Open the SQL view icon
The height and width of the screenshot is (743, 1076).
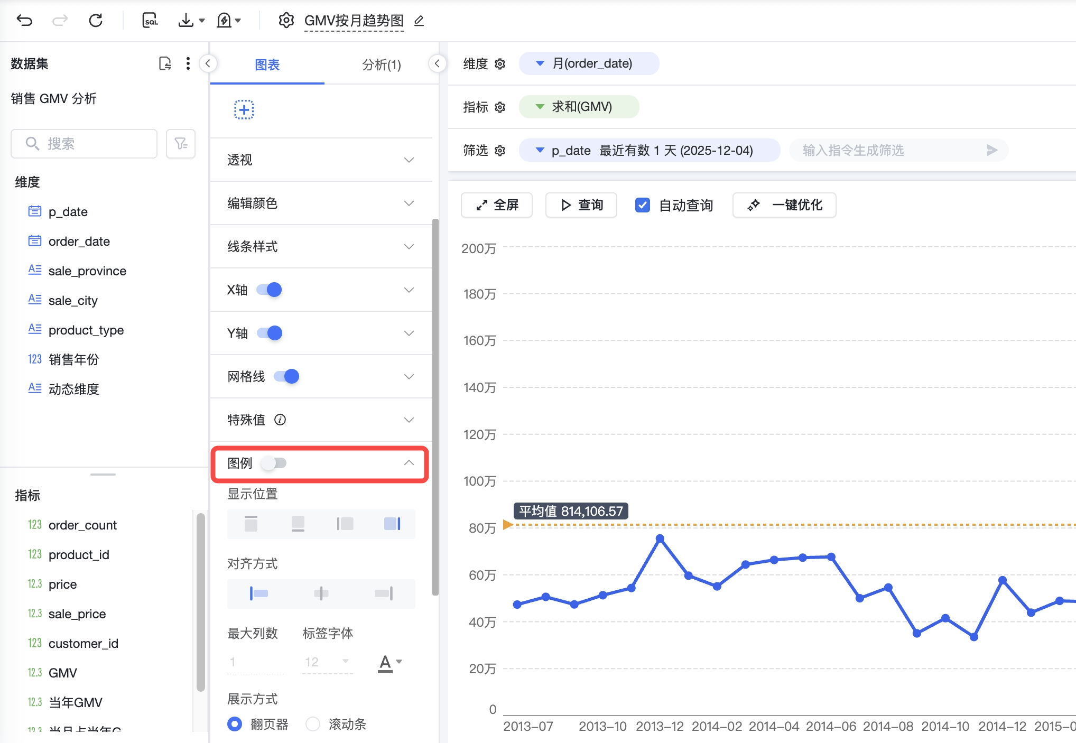(x=150, y=21)
